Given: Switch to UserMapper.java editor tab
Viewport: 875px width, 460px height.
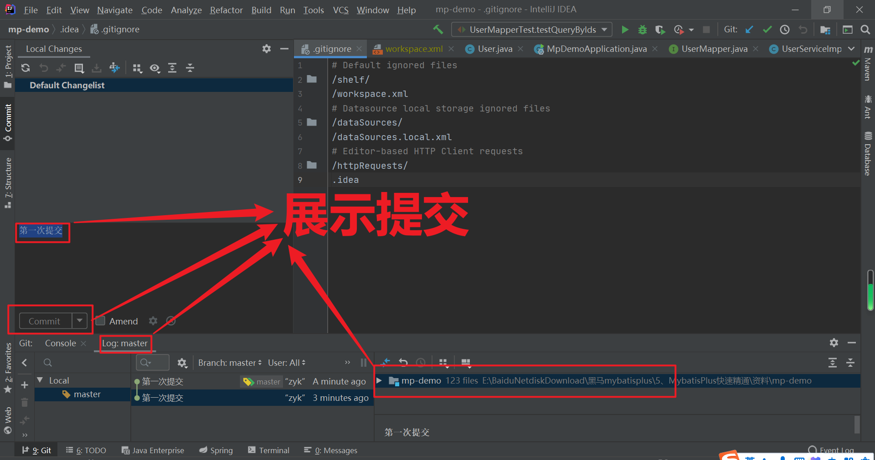Looking at the screenshot, I should tap(714, 49).
